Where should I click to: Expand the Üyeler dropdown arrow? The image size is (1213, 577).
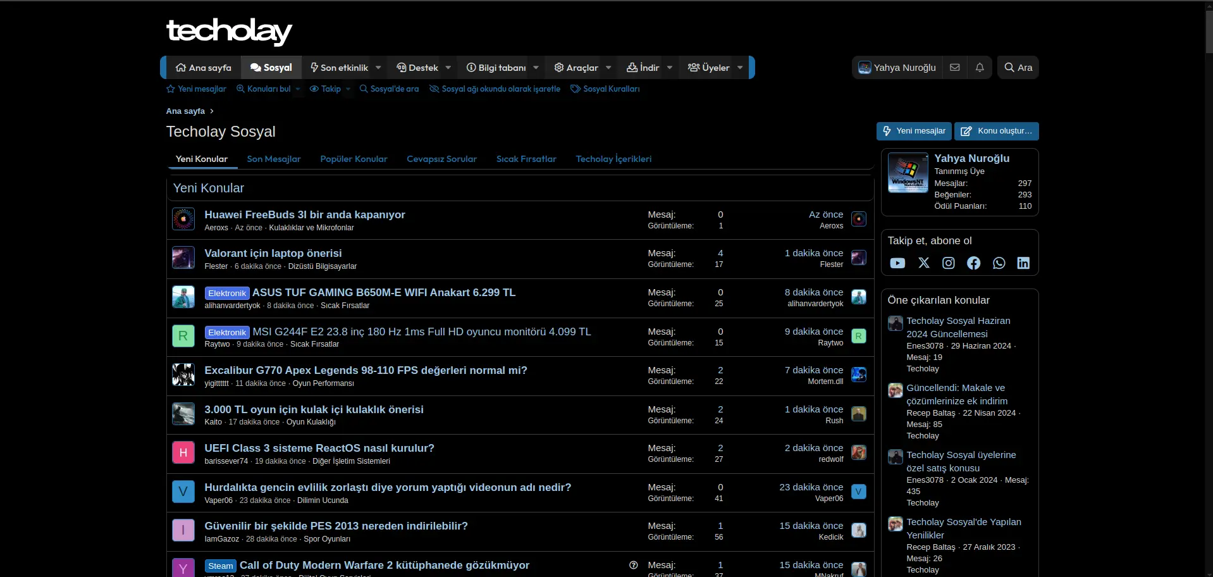(740, 68)
